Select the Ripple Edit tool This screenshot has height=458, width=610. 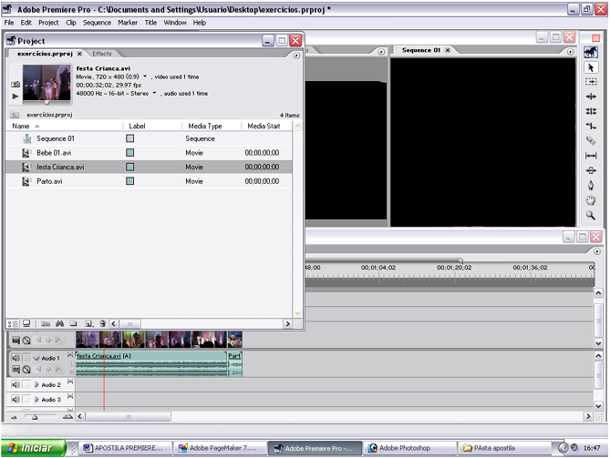click(591, 97)
